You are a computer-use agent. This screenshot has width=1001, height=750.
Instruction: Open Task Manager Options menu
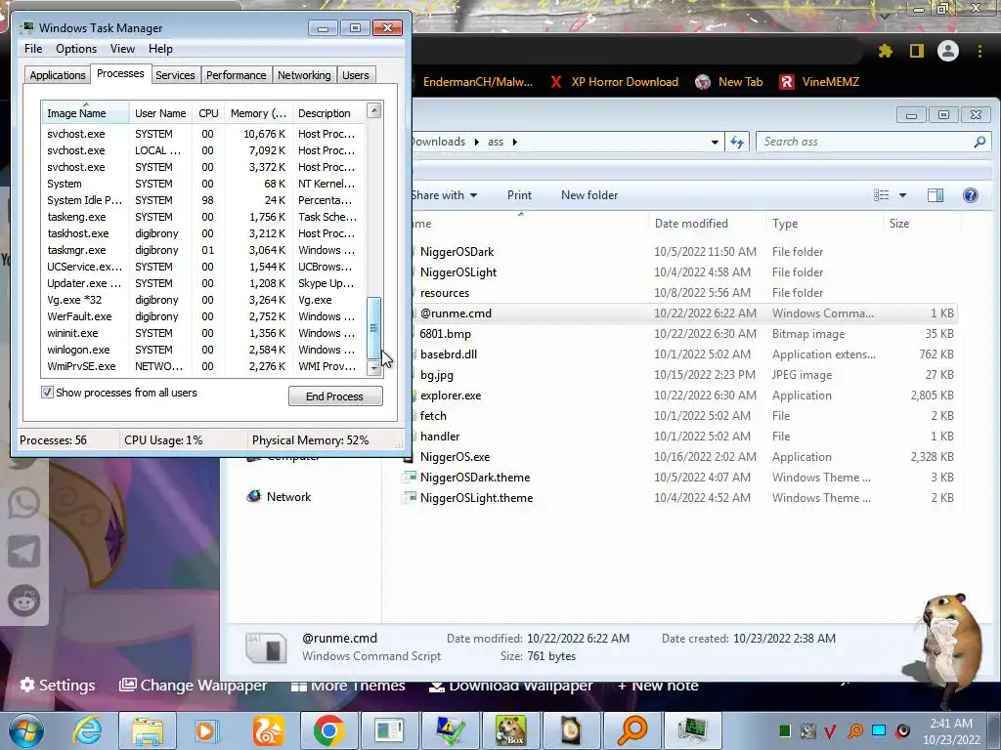point(76,49)
